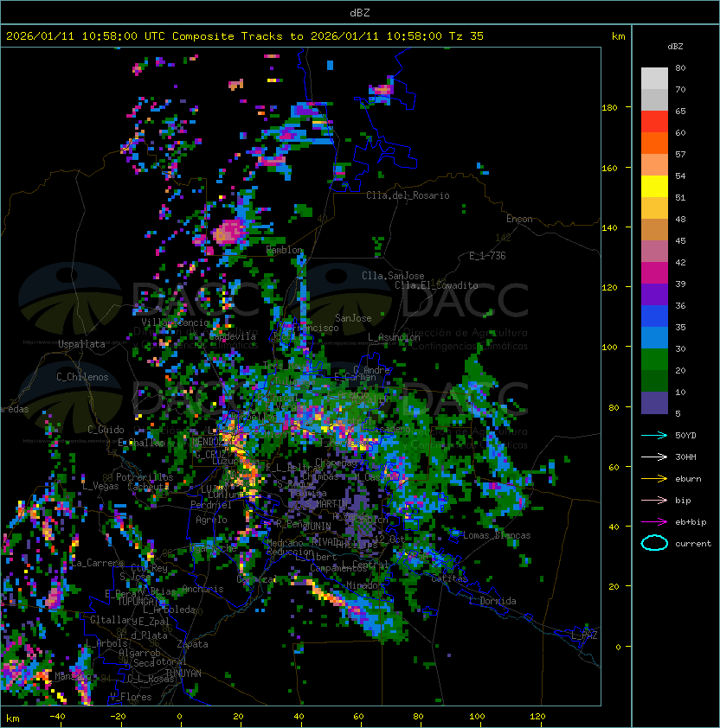Click the legend value '36'
Image resolution: width=720 pixels, height=728 pixels.
click(680, 305)
